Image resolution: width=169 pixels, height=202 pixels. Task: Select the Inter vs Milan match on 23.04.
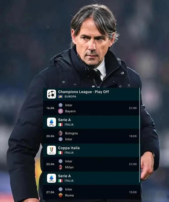91,164
